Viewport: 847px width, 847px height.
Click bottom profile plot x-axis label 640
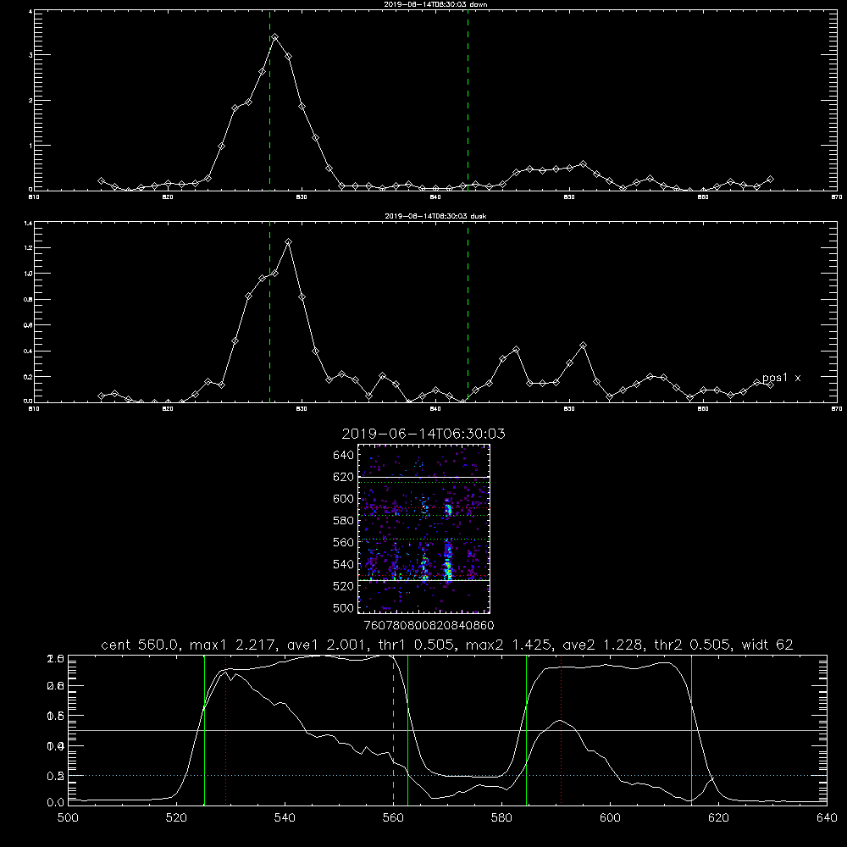[x=827, y=818]
